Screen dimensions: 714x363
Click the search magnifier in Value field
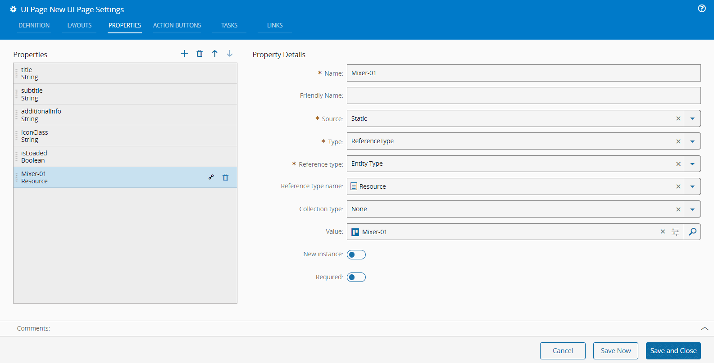coord(692,232)
